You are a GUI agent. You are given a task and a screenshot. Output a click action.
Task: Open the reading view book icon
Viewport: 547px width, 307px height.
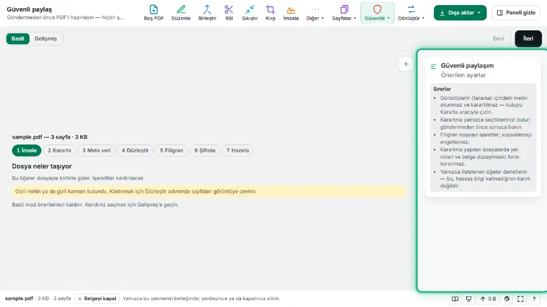[x=455, y=299]
